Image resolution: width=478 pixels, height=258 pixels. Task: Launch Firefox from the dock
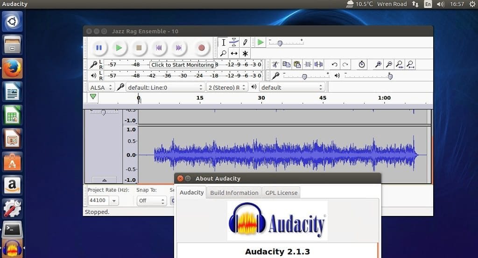click(12, 68)
